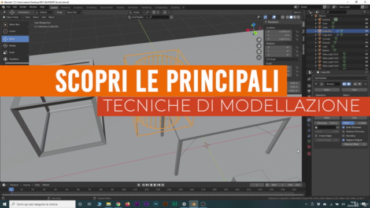Viewport: 370px width, 208px height.
Task: Open the Texture properties tab
Action: 309,154
